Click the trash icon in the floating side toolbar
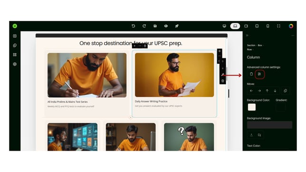306x172 pixels. point(223,81)
